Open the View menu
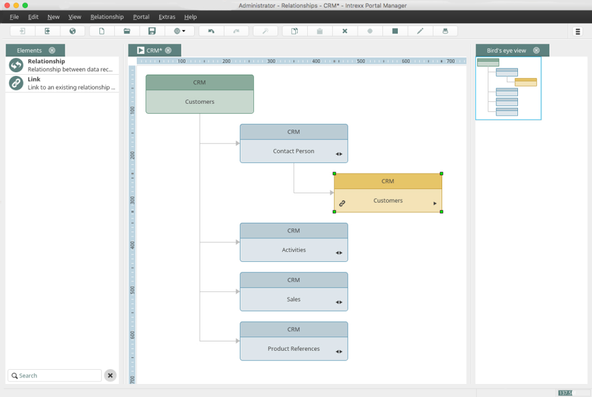The height and width of the screenshot is (397, 592). [75, 17]
